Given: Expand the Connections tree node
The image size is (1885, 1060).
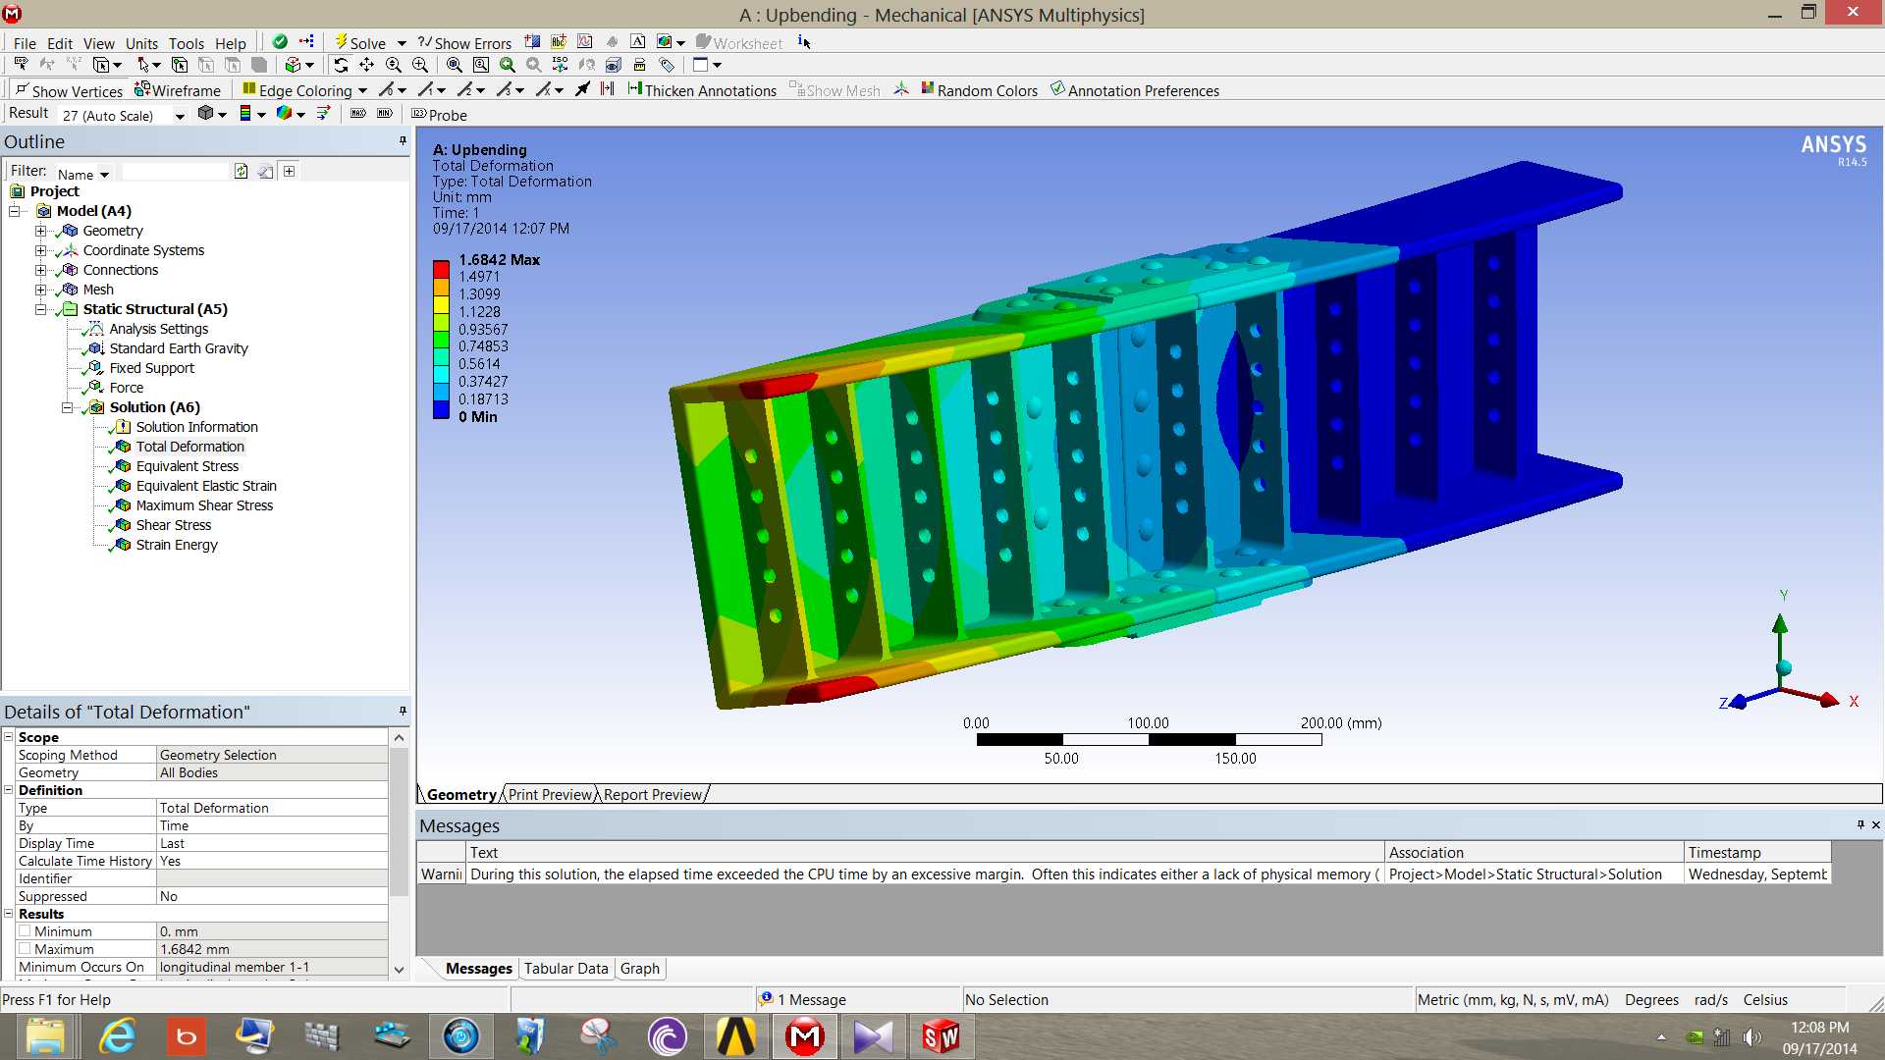Looking at the screenshot, I should point(40,270).
